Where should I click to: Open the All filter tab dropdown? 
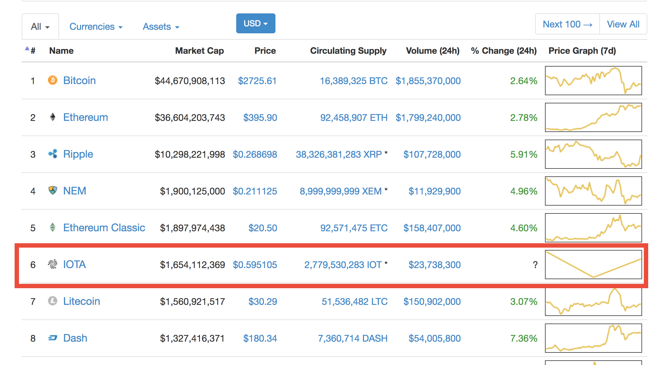tap(40, 27)
